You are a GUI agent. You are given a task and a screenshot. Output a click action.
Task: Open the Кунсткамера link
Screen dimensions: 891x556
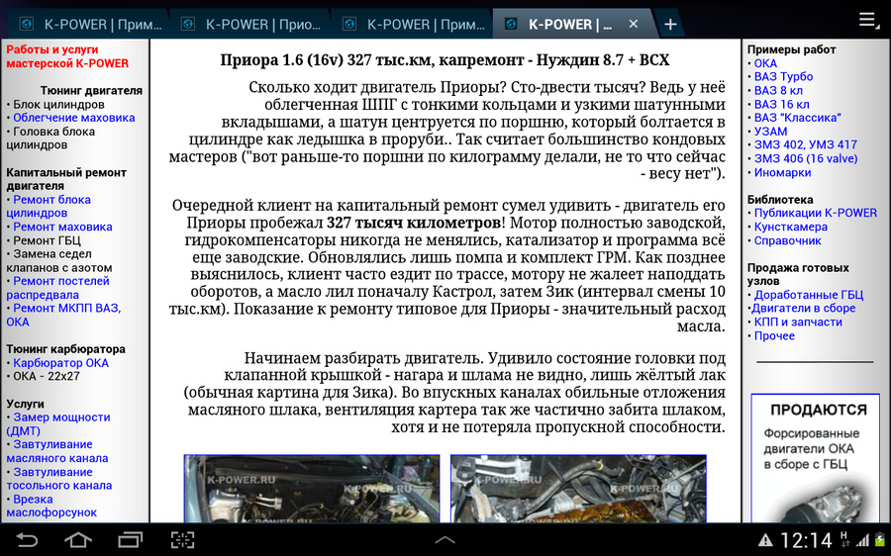coord(790,227)
